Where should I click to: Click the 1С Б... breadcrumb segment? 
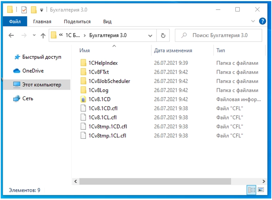[73, 35]
